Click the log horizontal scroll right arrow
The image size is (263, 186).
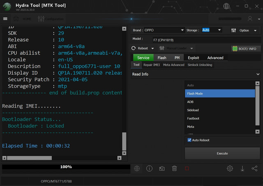click(x=119, y=158)
